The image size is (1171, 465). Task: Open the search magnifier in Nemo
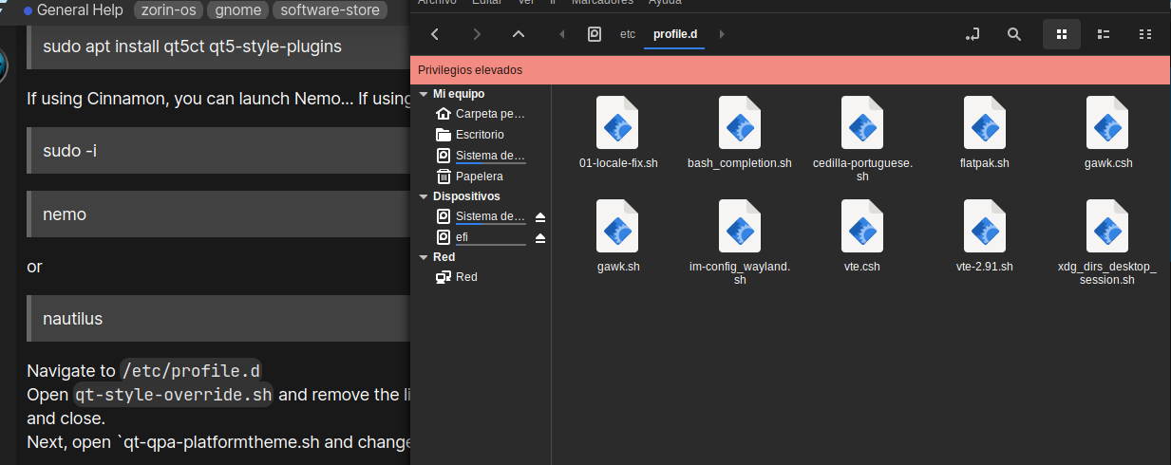1014,34
